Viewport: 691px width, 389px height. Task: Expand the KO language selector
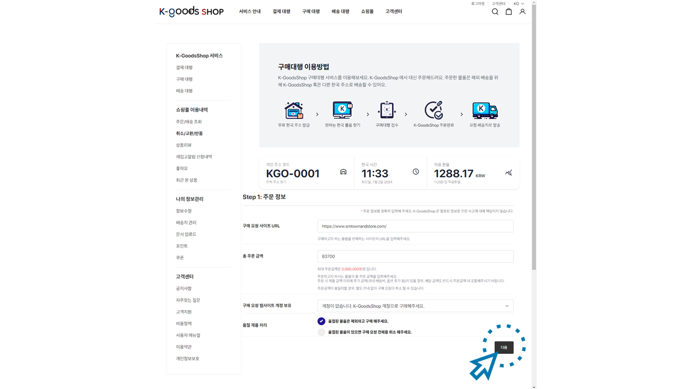(x=518, y=4)
